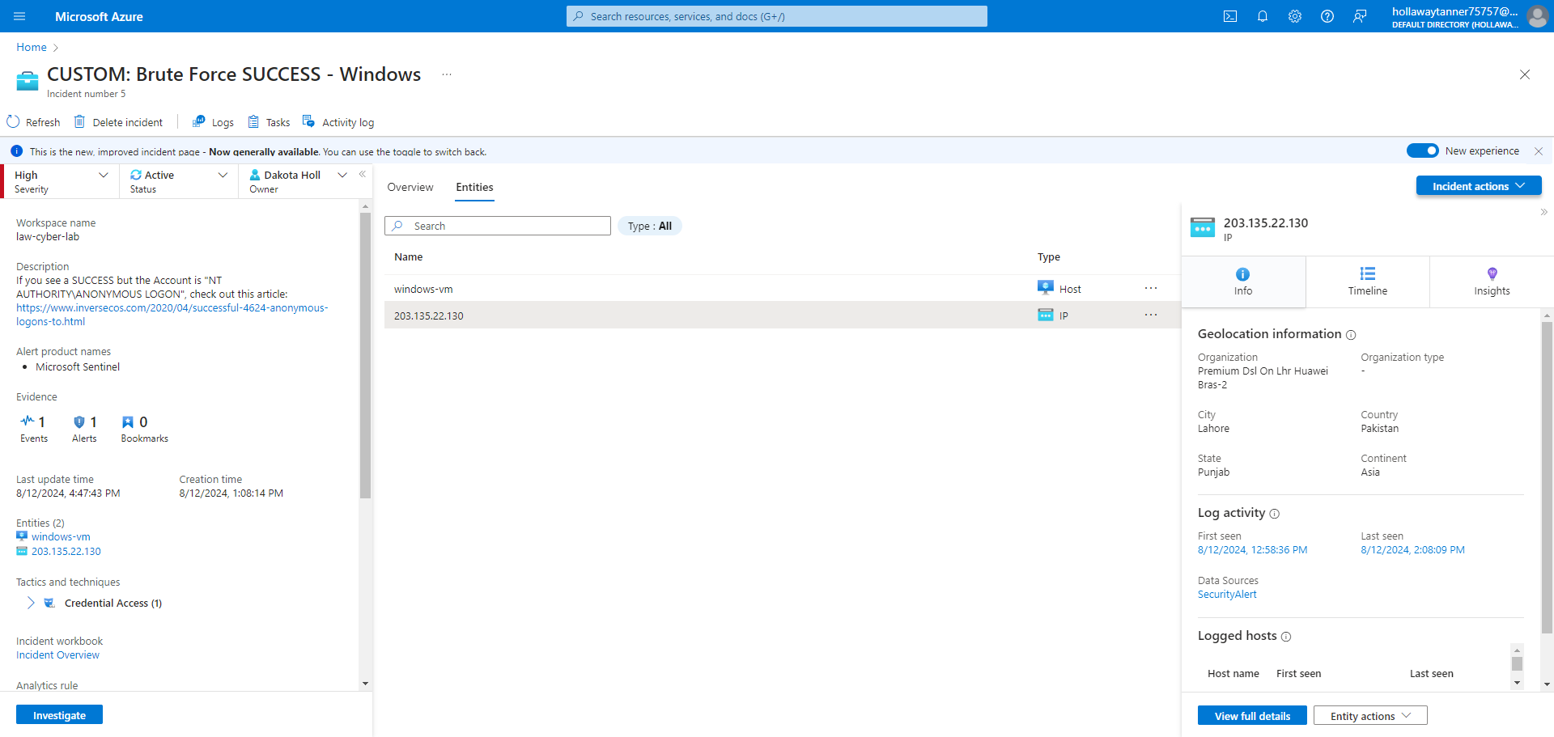Open the feedback icon in header

[x=1360, y=16]
